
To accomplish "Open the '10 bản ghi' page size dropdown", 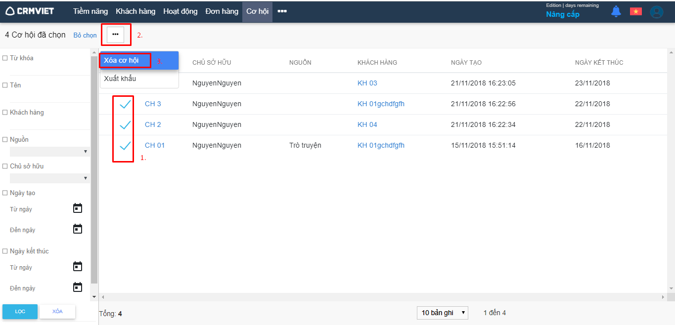I will pos(442,313).
